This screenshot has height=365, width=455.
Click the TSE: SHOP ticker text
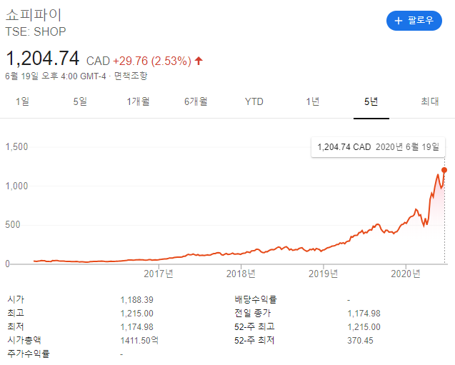(36, 31)
